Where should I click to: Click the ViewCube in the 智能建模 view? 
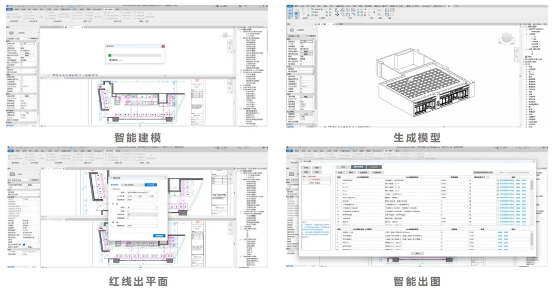[x=225, y=35]
